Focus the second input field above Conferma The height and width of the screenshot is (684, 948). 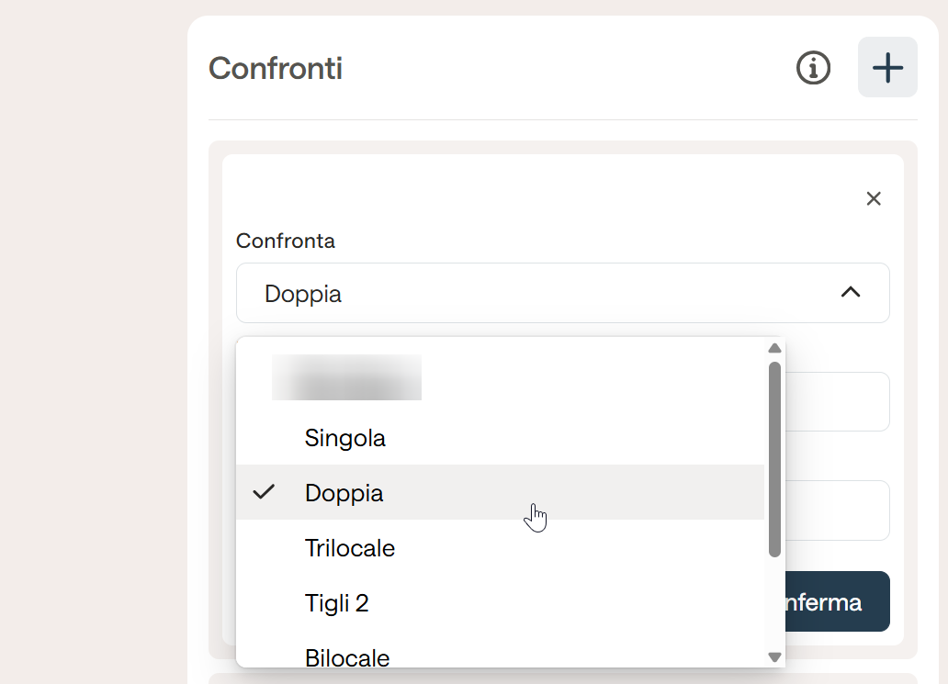coord(838,510)
